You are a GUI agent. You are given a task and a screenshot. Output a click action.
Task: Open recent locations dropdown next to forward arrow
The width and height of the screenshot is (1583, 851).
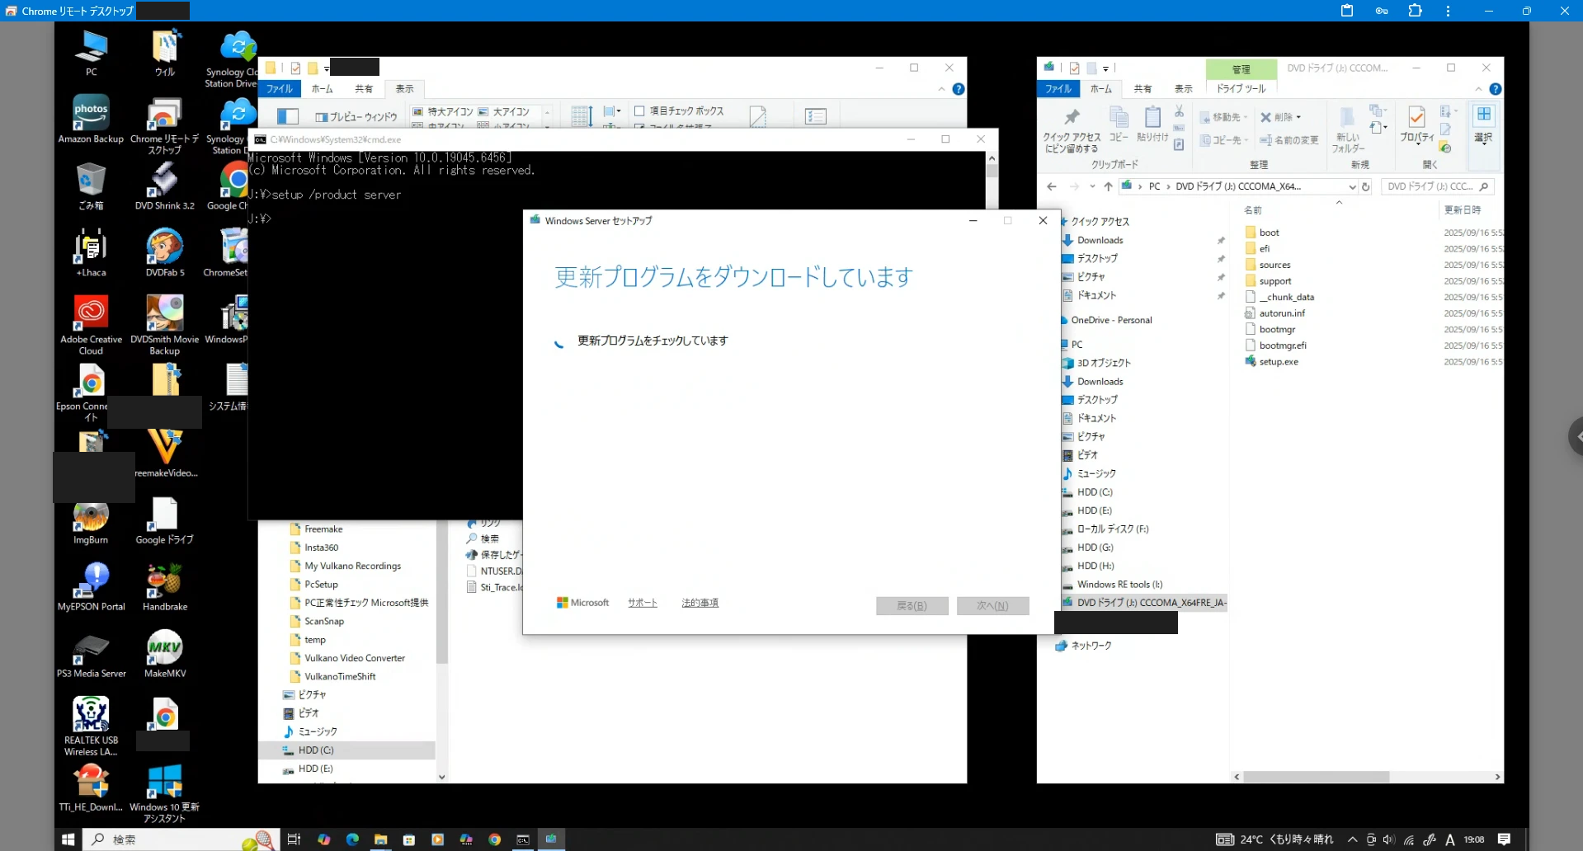pos(1092,186)
